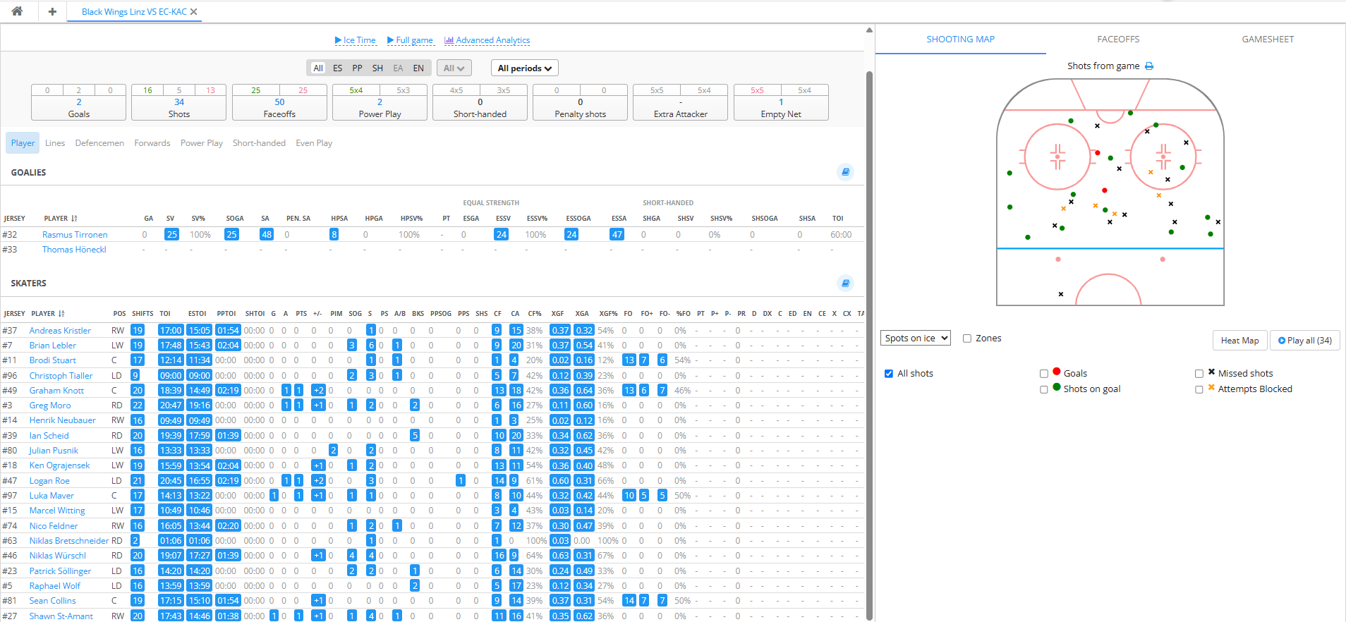Enable the Zones checkbox
Viewport: 1346px width, 622px height.
tap(967, 339)
